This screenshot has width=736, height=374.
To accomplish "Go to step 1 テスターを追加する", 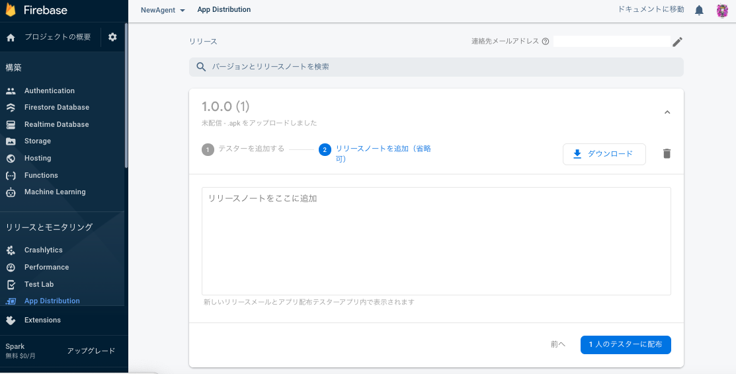I will click(243, 149).
